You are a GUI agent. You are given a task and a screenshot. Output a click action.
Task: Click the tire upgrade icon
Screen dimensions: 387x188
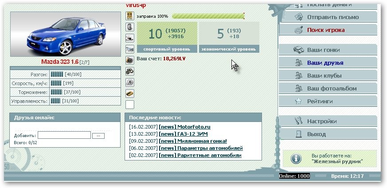(x=129, y=27)
